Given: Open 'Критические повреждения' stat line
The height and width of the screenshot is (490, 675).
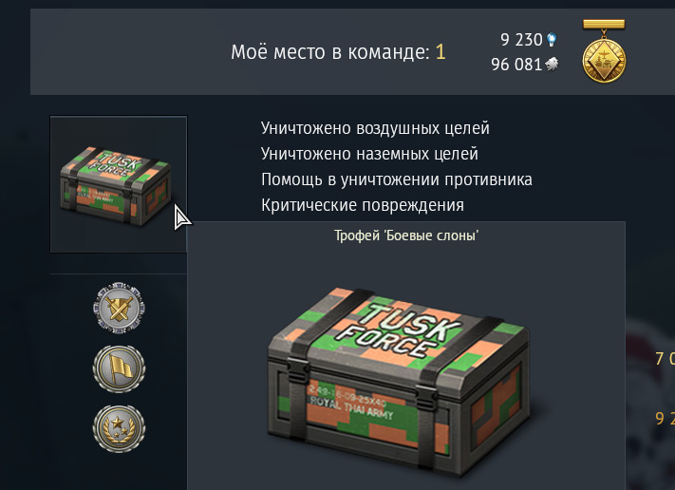Looking at the screenshot, I should 363,205.
